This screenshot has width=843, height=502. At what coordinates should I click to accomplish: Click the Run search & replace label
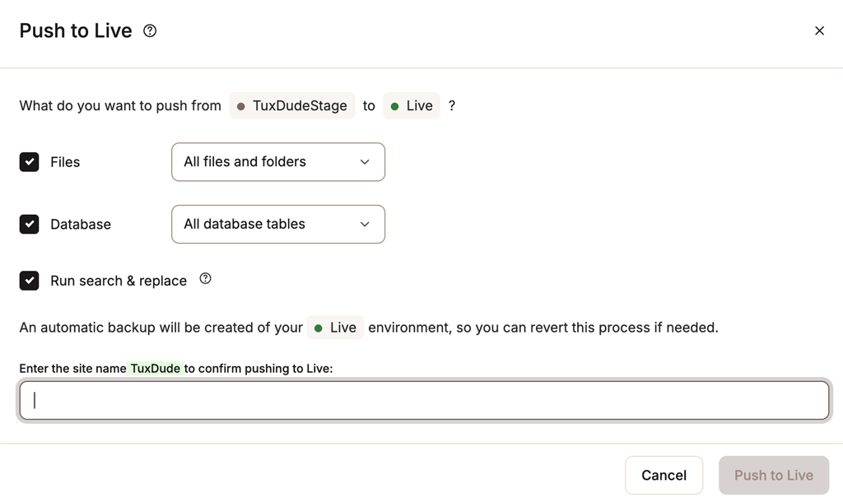(119, 281)
